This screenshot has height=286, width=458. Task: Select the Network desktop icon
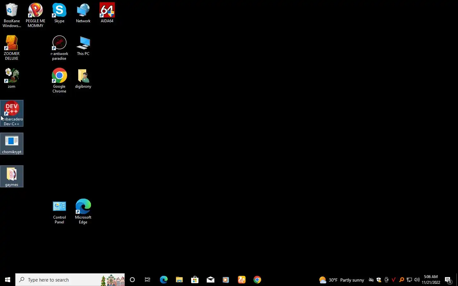point(83,13)
